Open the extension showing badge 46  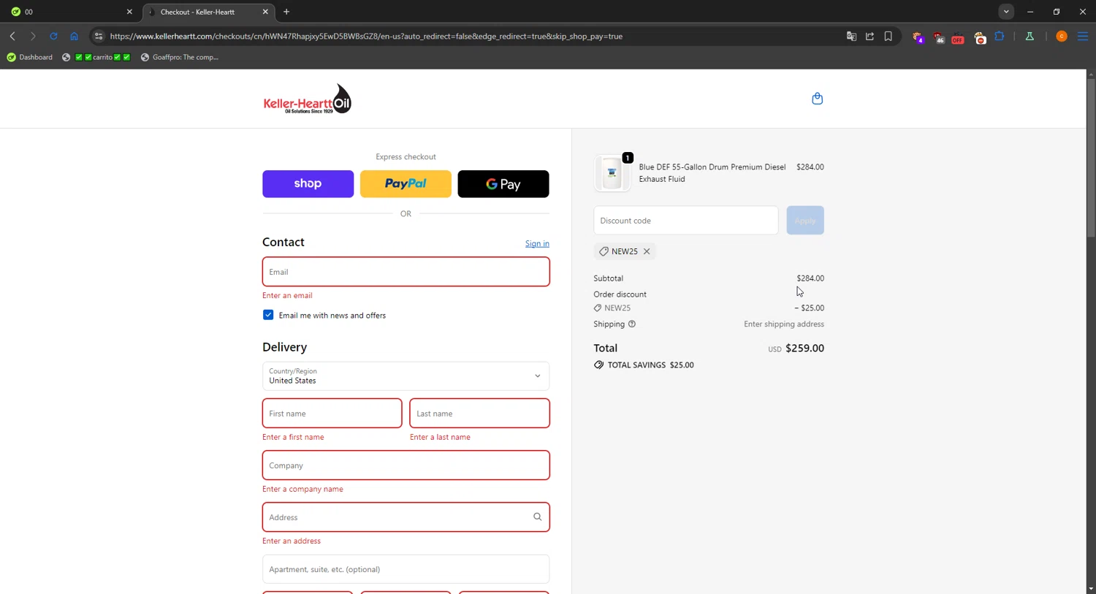click(x=938, y=37)
